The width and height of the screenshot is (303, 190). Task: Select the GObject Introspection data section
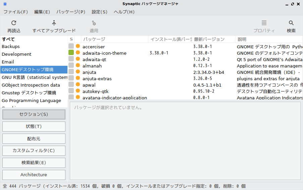point(34,85)
